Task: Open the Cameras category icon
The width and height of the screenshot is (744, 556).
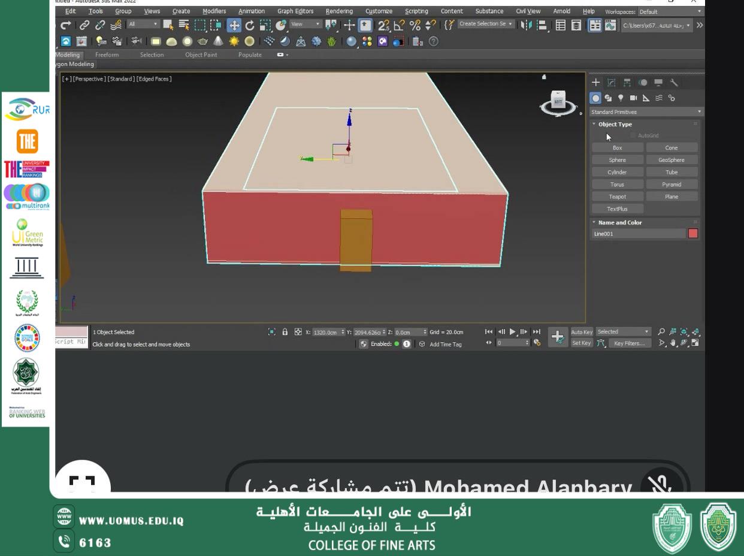Action: 633,98
